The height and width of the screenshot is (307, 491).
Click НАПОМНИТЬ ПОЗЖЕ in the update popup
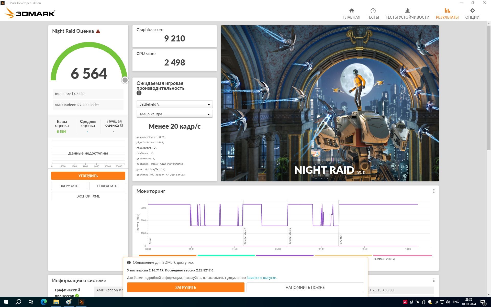[x=305, y=287]
